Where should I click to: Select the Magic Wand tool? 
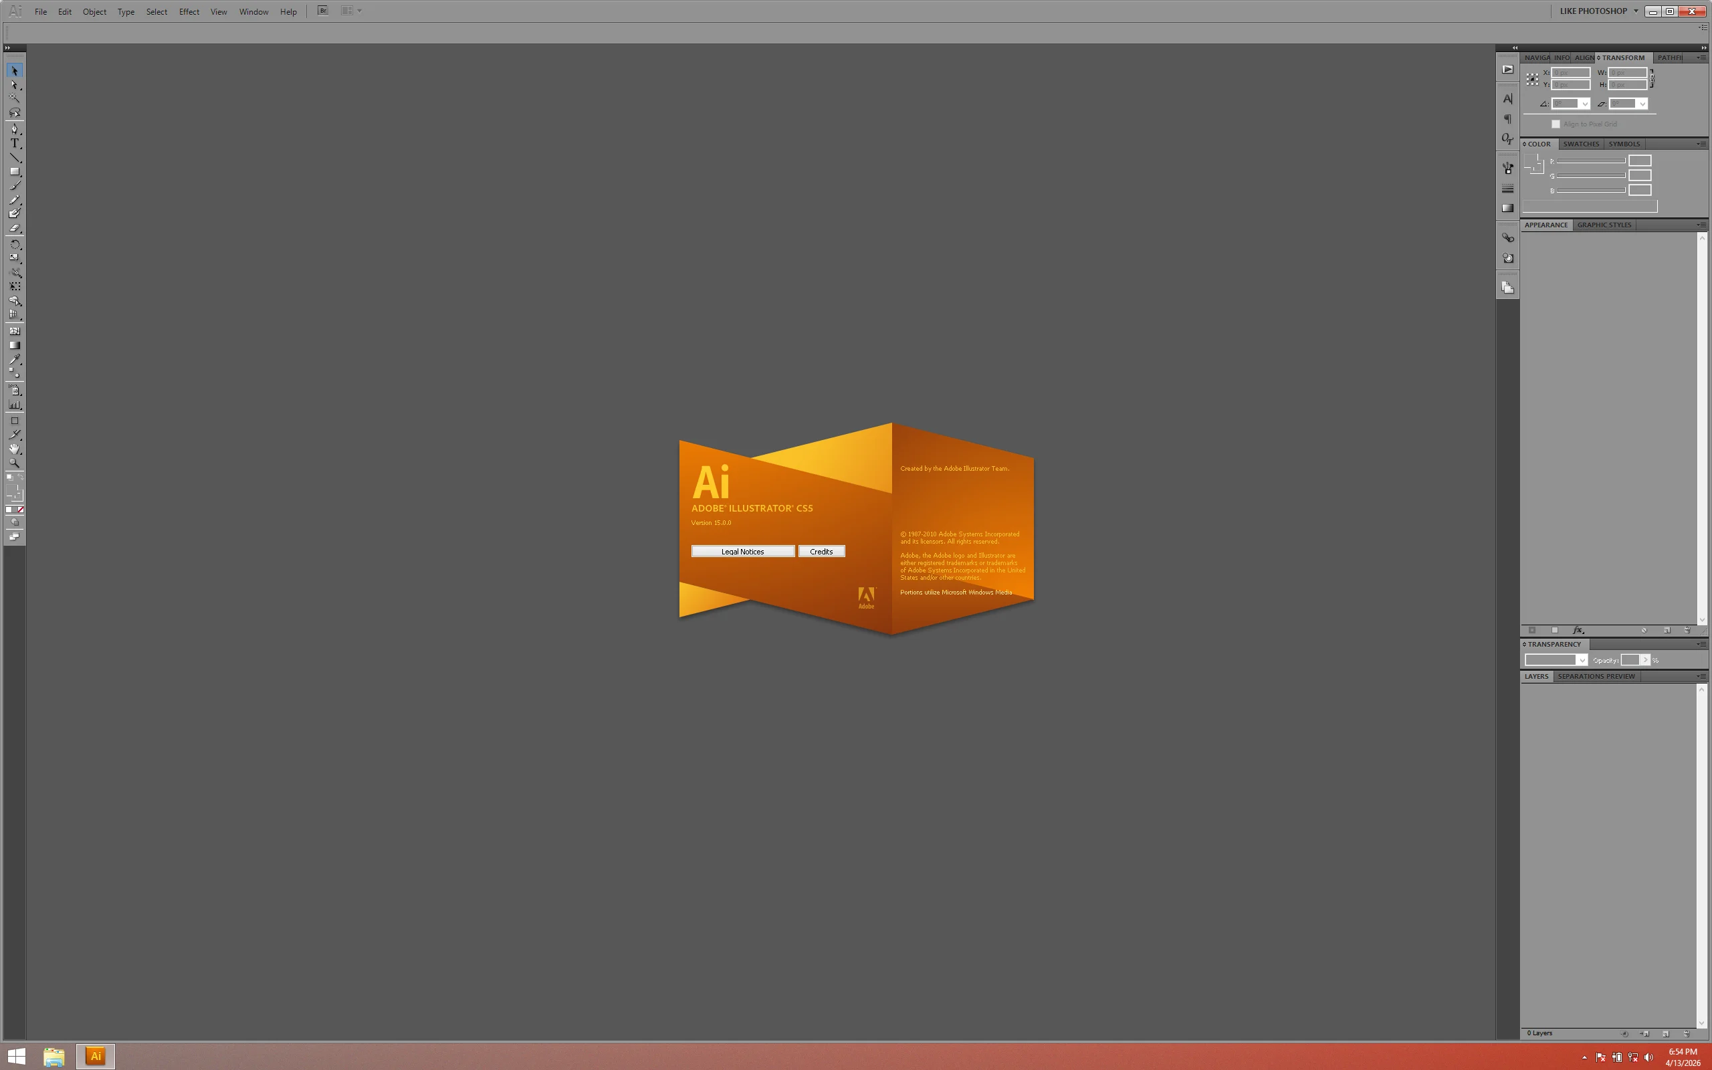14,98
